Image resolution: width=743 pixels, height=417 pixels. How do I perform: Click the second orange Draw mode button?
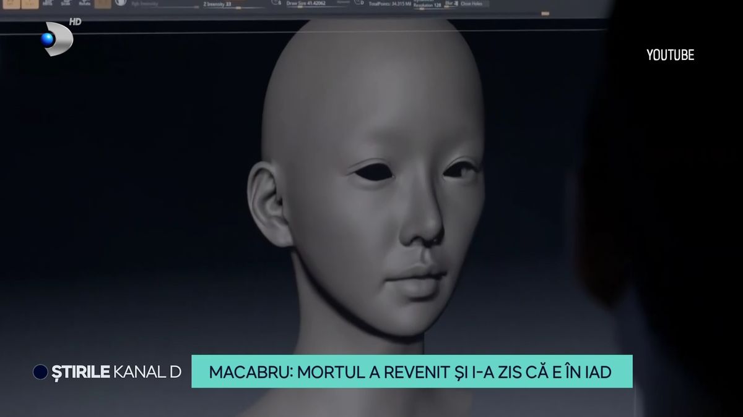click(30, 3)
